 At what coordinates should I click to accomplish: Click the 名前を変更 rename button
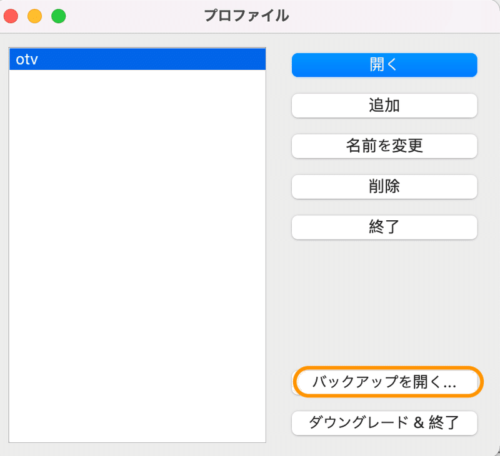pos(384,146)
